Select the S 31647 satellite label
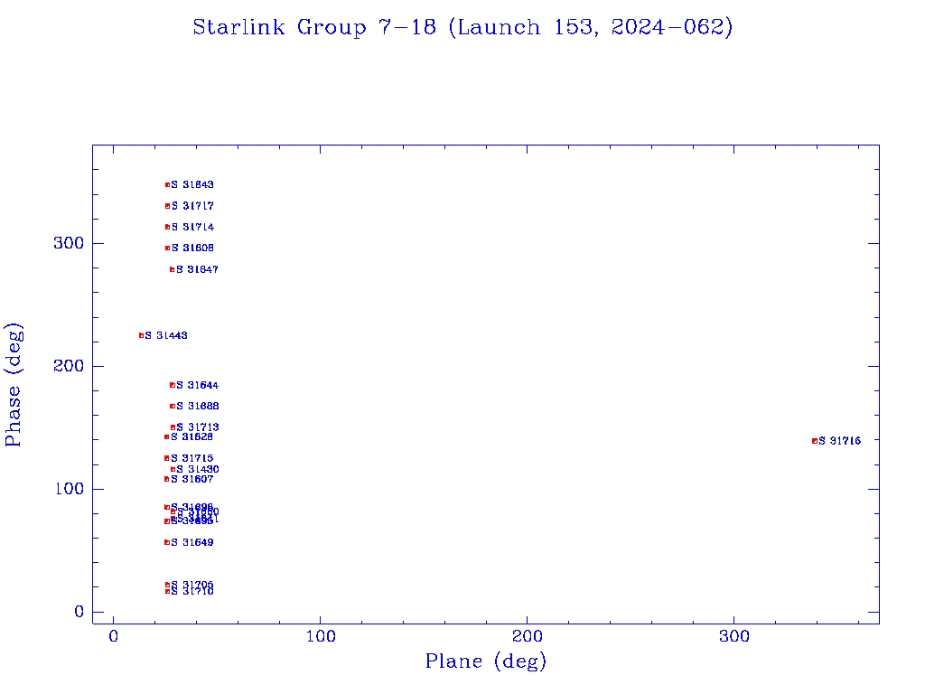Image resolution: width=925 pixels, height=694 pixels. point(197,269)
